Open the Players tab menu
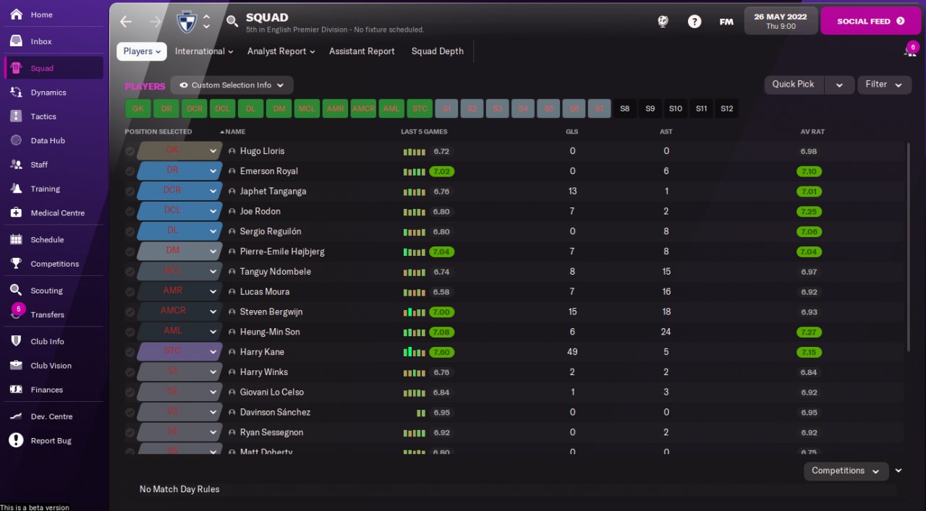Viewport: 926px width, 511px height. tap(141, 51)
